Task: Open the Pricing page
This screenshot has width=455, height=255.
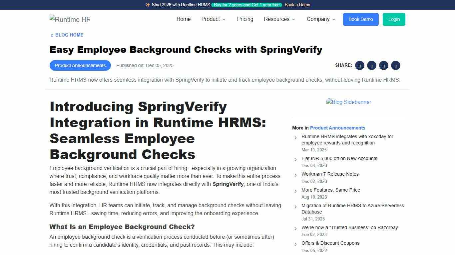Action: pos(245,19)
